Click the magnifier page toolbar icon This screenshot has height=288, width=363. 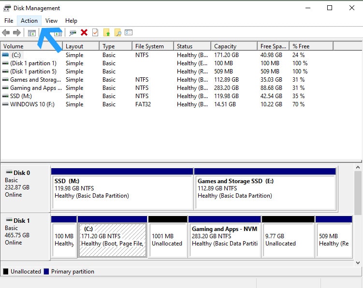pos(117,33)
